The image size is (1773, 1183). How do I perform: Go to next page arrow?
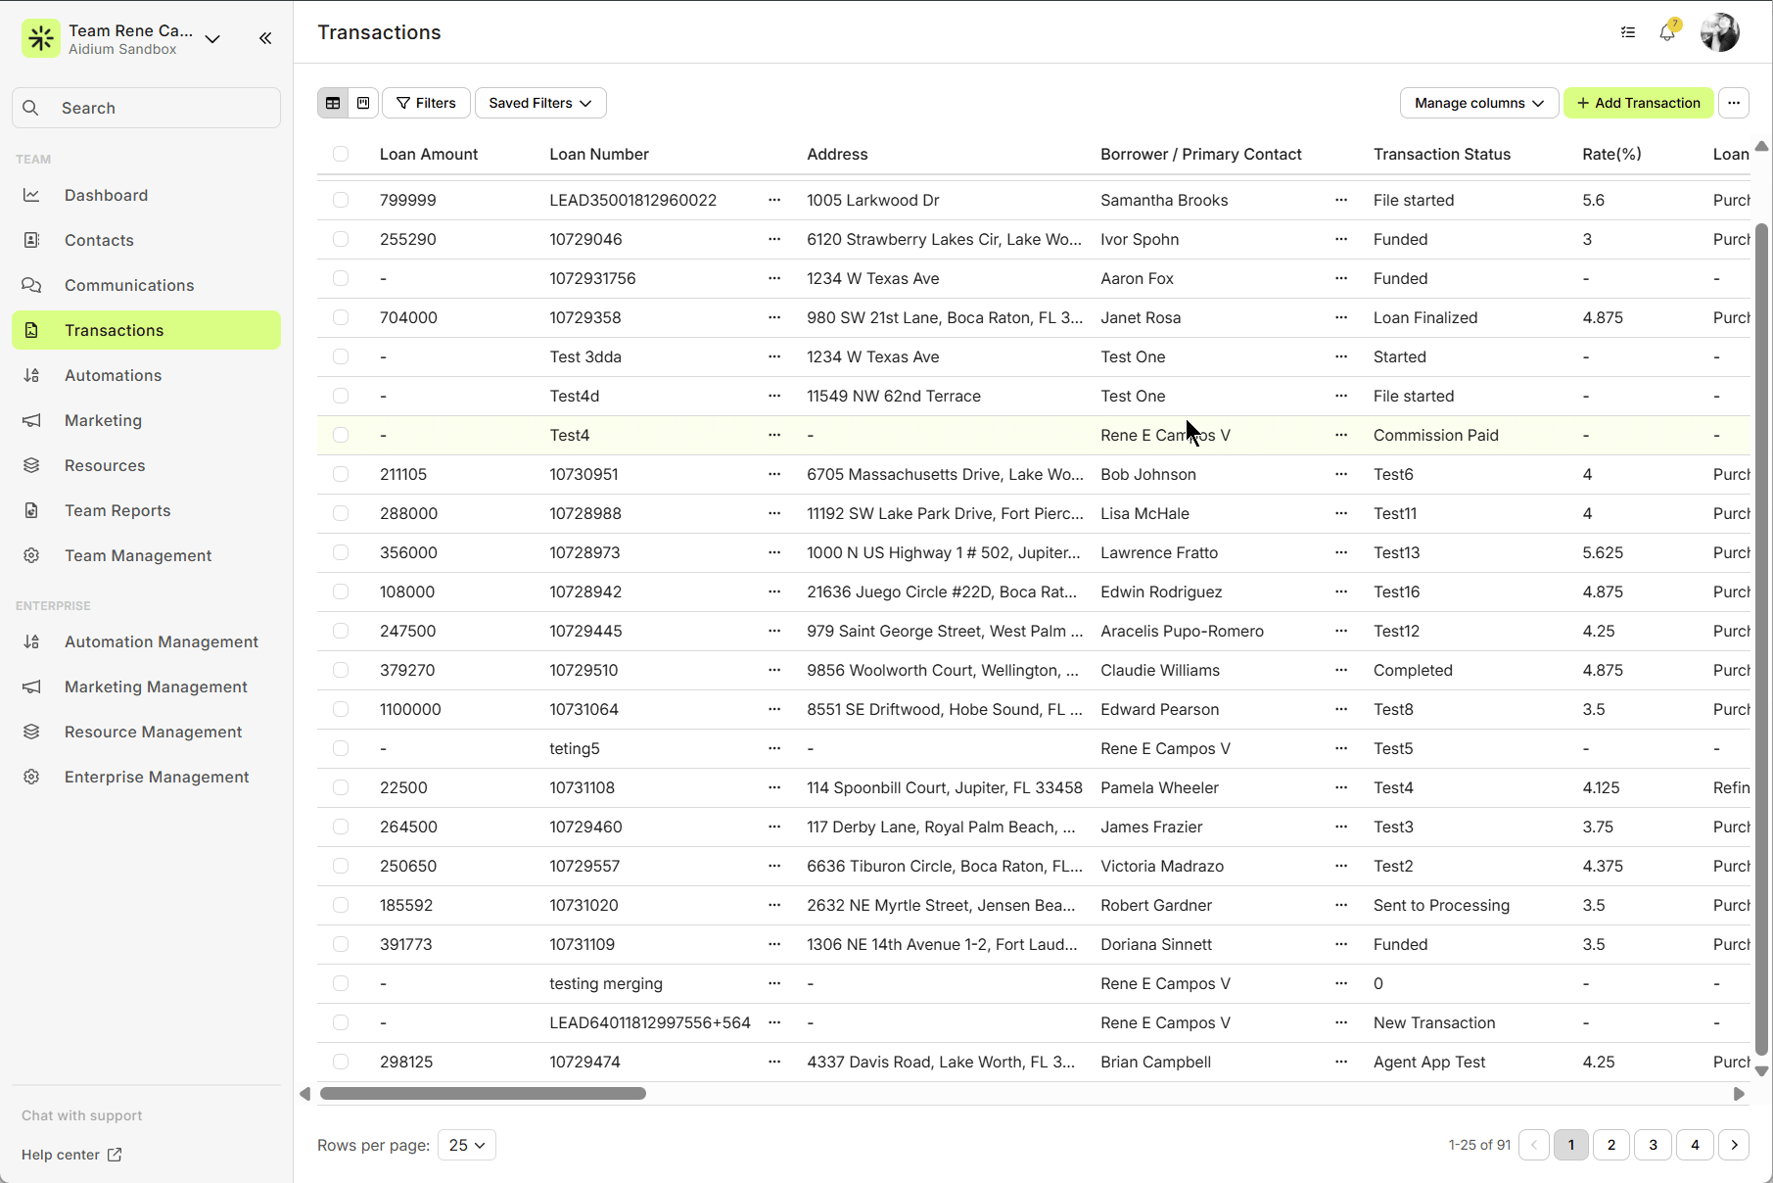pos(1734,1145)
